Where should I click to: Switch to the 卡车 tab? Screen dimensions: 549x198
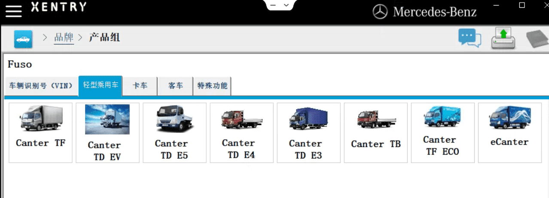[x=140, y=86]
